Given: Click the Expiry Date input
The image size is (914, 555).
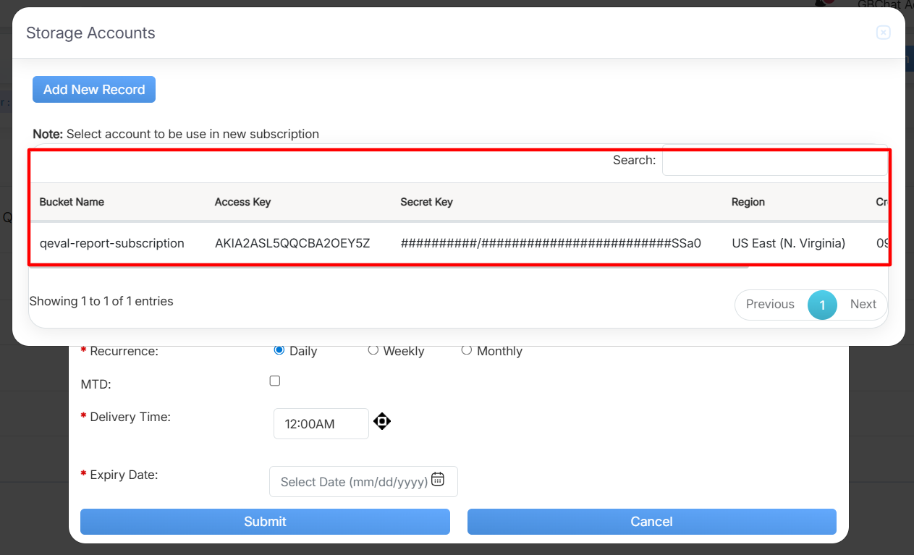Looking at the screenshot, I should tap(363, 482).
